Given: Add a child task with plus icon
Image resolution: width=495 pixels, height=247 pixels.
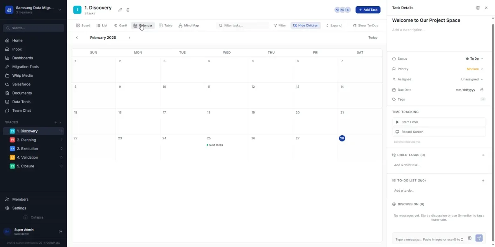Looking at the screenshot, I should (483, 155).
